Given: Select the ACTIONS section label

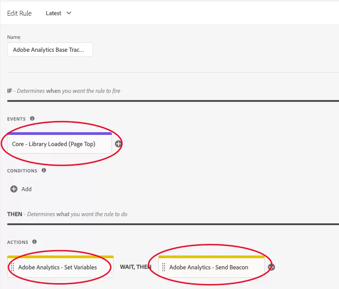Looking at the screenshot, I should [18, 243].
